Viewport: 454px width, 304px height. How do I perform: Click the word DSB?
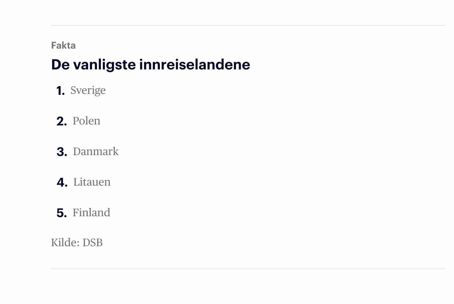[x=93, y=243]
